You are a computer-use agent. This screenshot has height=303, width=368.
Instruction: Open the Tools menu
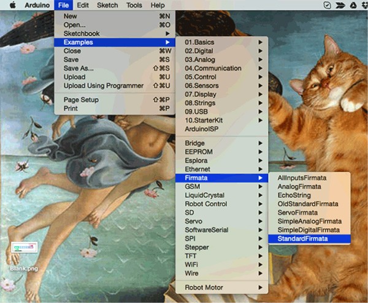pos(134,5)
